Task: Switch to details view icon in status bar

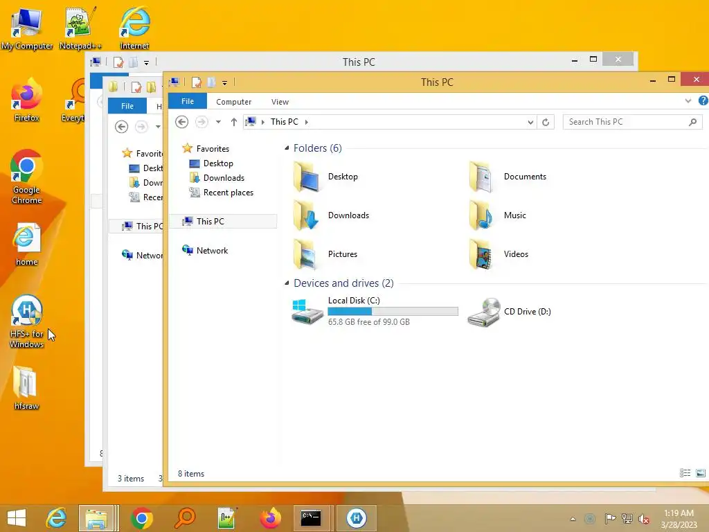Action: pyautogui.click(x=685, y=473)
